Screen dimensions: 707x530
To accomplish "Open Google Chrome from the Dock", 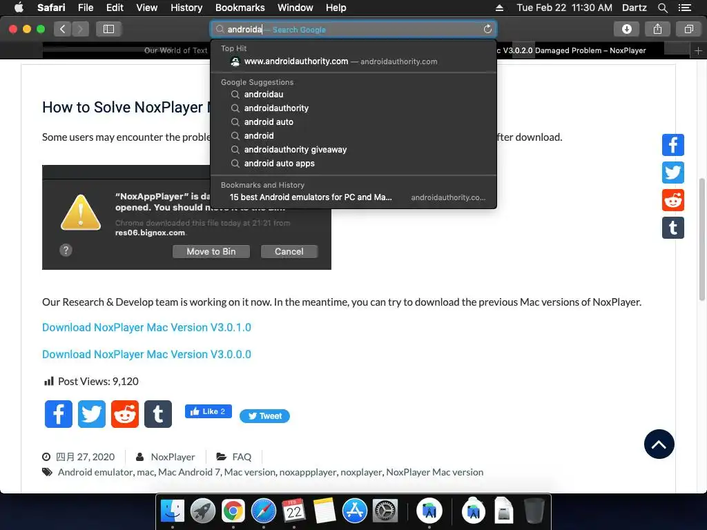I will (x=233, y=511).
